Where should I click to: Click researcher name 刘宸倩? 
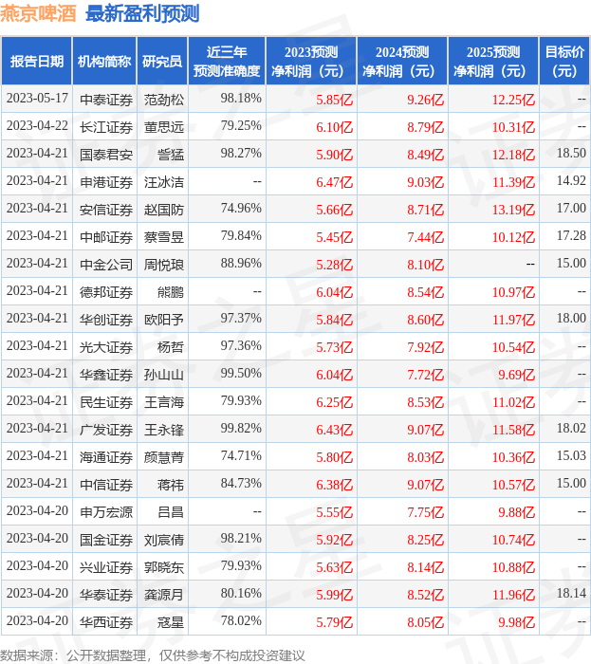(x=164, y=540)
